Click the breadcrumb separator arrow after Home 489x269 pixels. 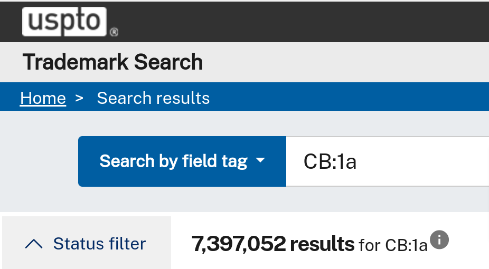[79, 98]
